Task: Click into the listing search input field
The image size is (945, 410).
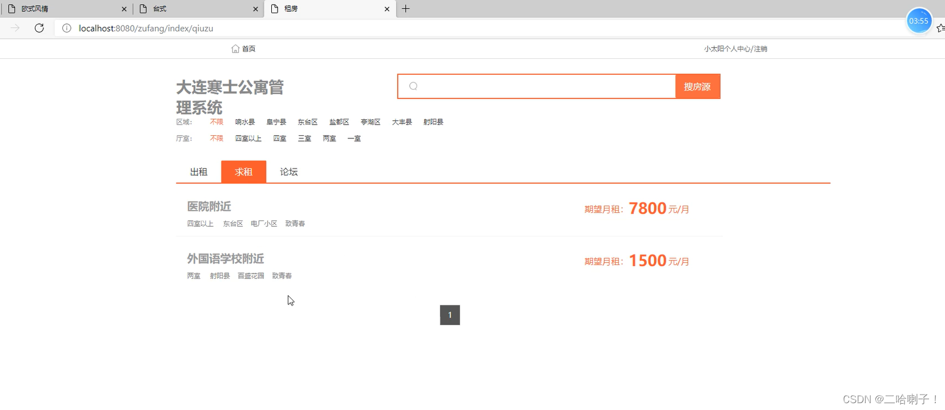Action: click(x=537, y=86)
